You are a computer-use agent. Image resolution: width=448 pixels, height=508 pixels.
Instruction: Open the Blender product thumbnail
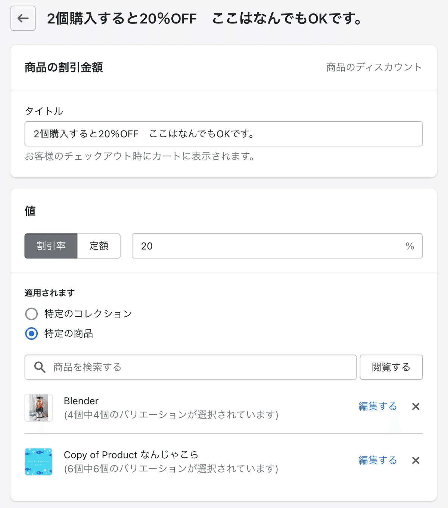point(38,408)
